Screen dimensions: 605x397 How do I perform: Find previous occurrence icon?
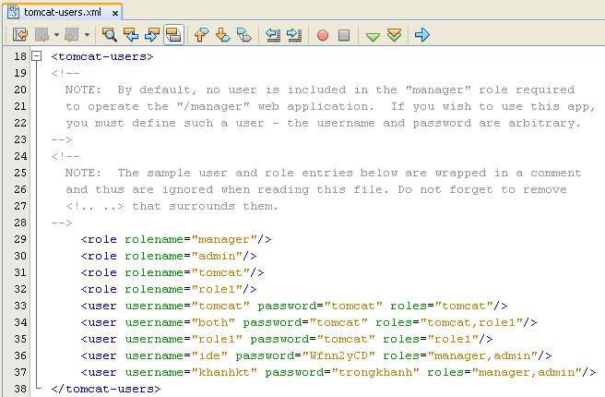pos(131,35)
